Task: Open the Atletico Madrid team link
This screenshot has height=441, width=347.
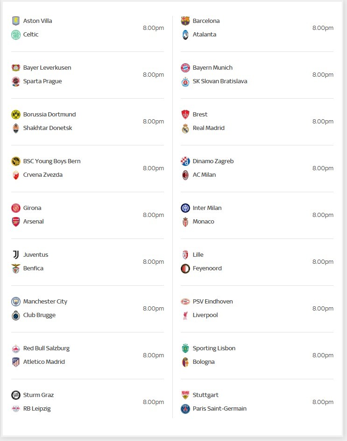Action: click(44, 362)
